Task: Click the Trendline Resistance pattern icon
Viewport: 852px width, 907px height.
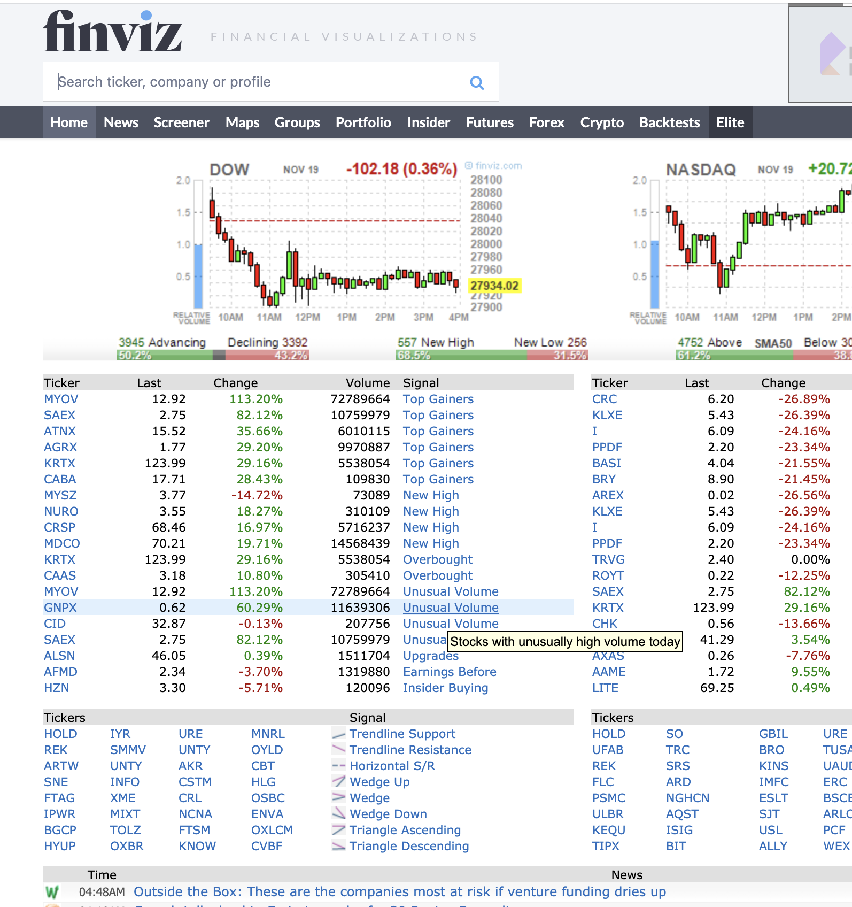Action: click(339, 750)
